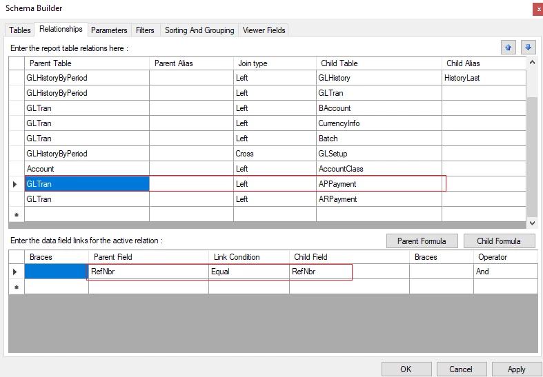The height and width of the screenshot is (377, 543).
Task: Click the Apply button
Action: point(516,369)
